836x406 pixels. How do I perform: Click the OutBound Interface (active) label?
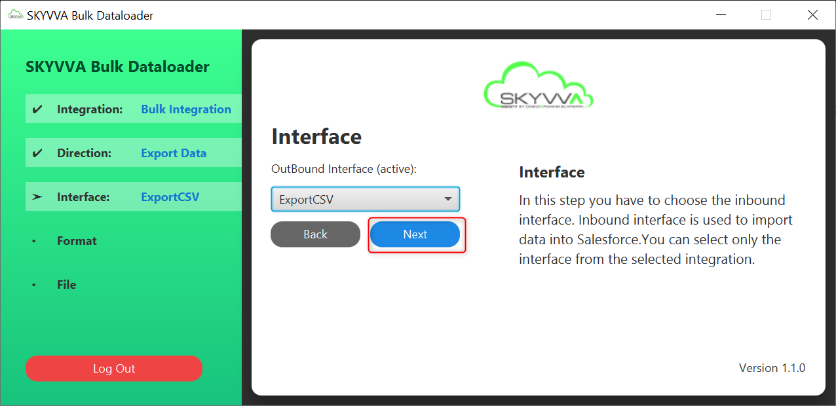(344, 169)
